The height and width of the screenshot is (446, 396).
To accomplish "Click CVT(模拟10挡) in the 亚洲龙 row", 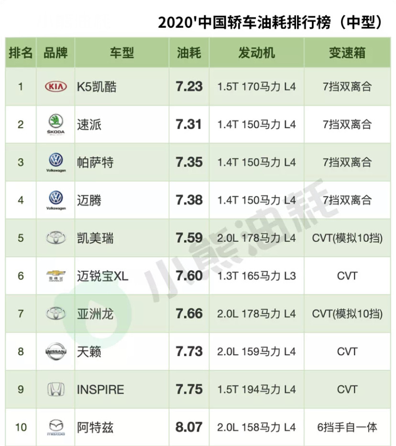I will point(347,314).
